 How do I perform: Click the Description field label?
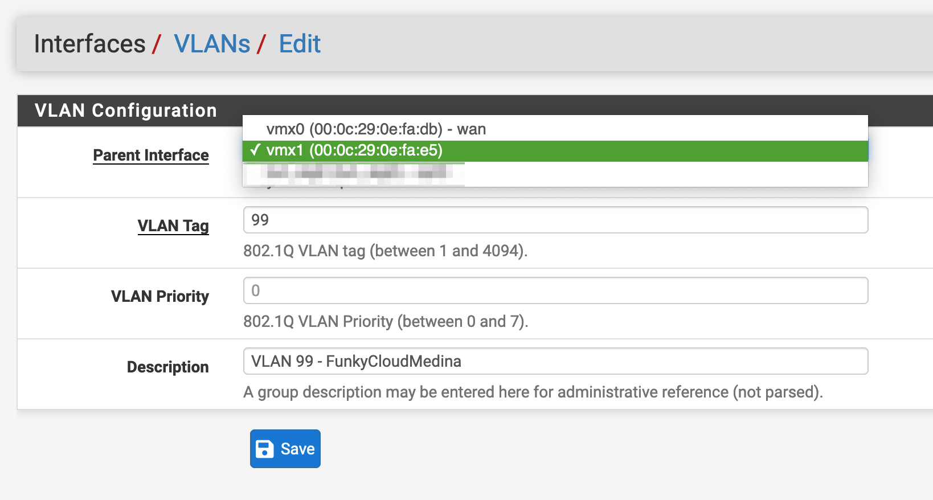pyautogui.click(x=168, y=367)
